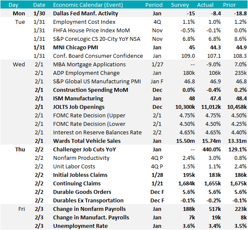Select the ISM Manufacturing event
This screenshot has width=248, height=230.
pos(78,99)
